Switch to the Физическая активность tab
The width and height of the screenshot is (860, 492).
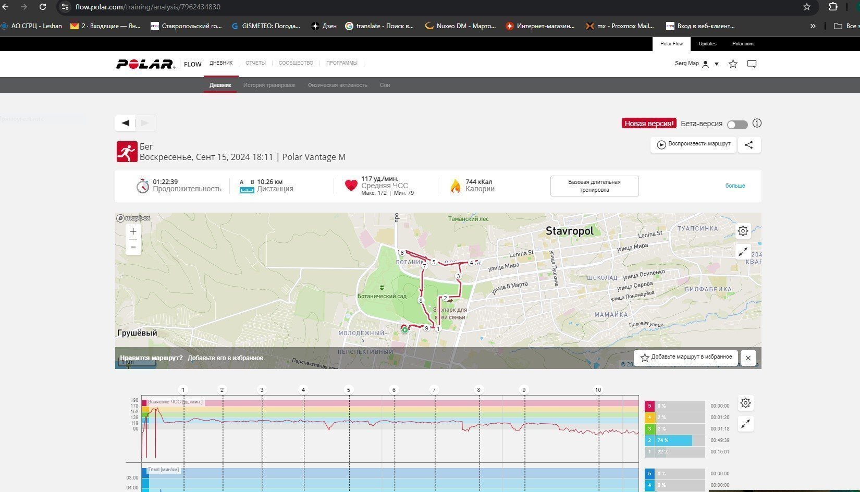[x=337, y=85]
